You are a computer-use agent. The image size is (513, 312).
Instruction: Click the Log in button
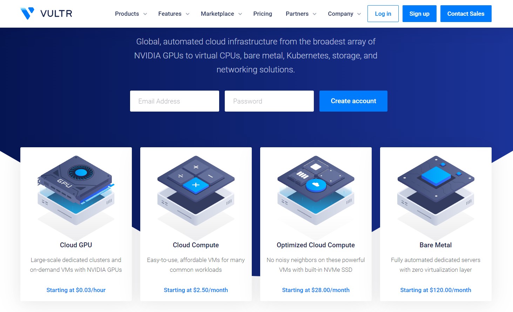[383, 14]
